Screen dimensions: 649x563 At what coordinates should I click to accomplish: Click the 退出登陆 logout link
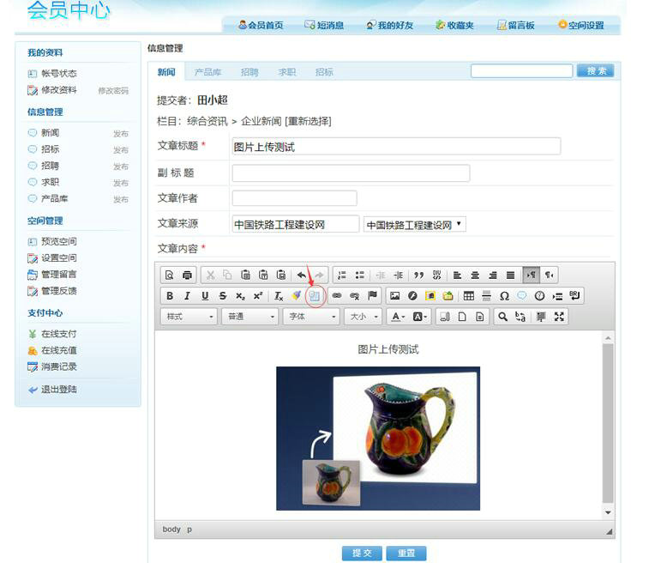click(x=58, y=390)
